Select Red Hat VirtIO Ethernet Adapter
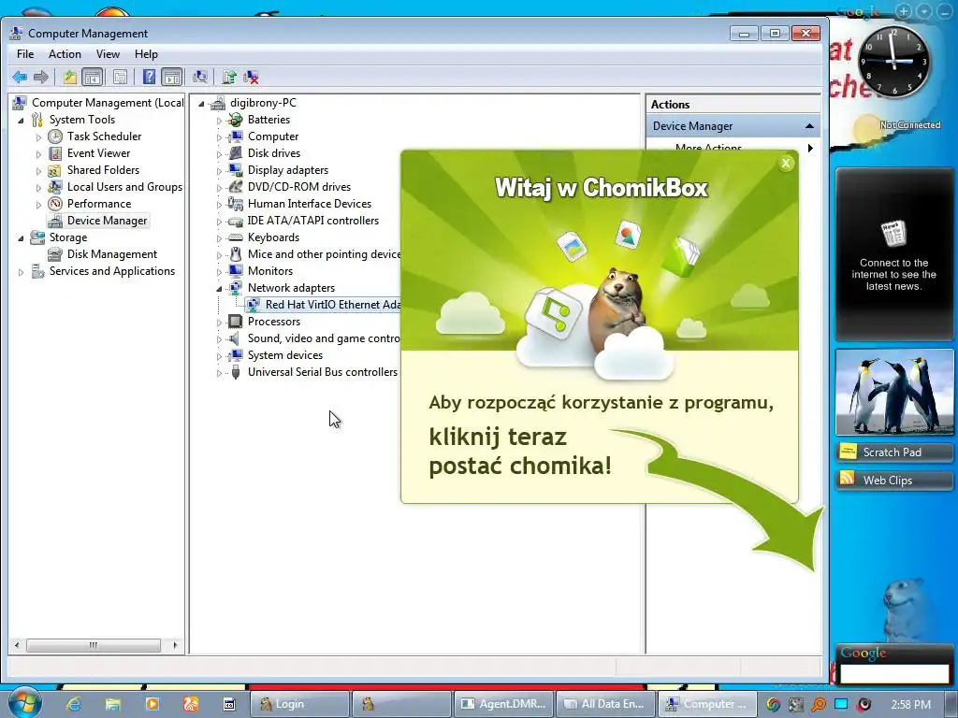The height and width of the screenshot is (718, 958). point(333,305)
